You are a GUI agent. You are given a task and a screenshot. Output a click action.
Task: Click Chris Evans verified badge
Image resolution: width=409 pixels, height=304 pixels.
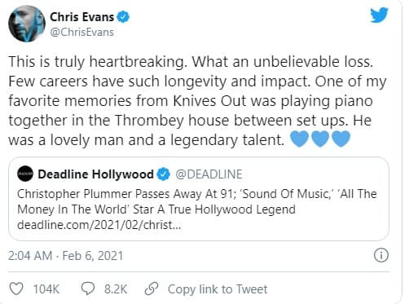coord(123,17)
